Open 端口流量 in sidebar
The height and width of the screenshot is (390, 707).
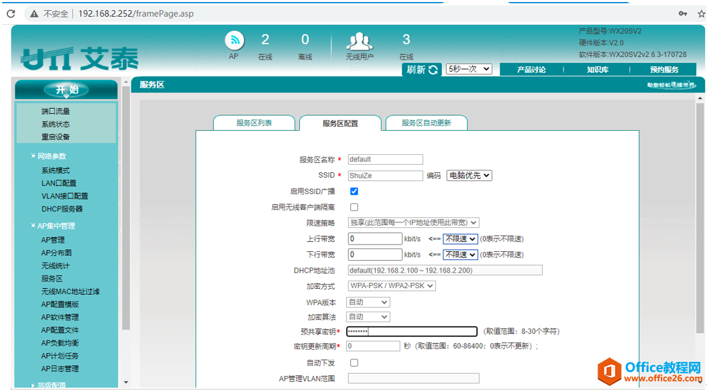tap(56, 111)
